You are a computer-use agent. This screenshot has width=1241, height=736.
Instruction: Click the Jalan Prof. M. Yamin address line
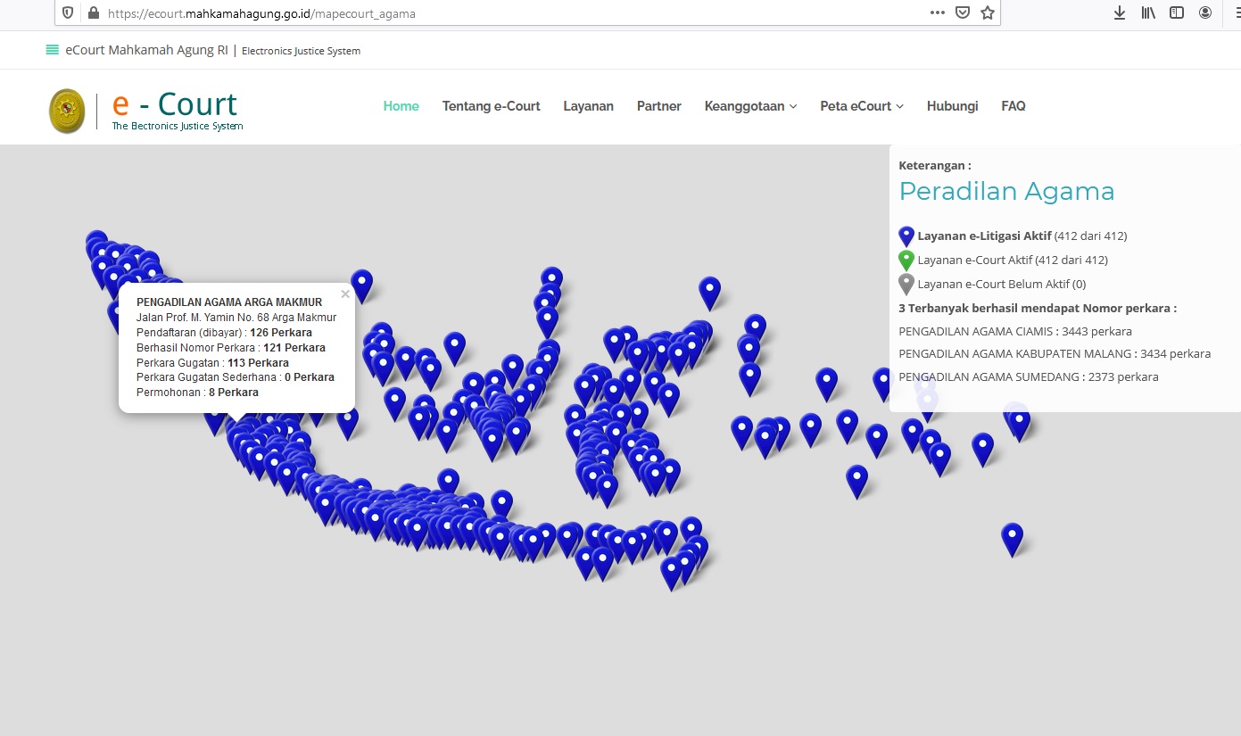coord(236,318)
